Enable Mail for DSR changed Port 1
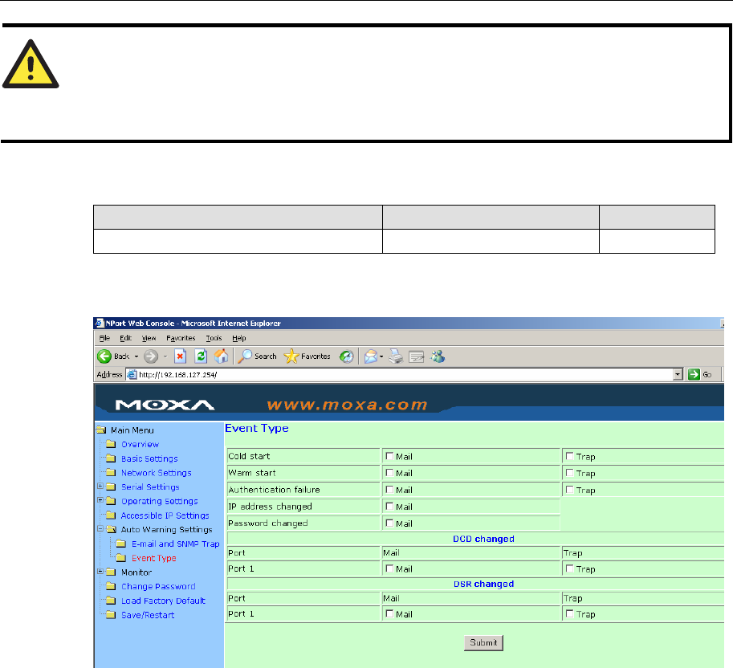Image resolution: width=733 pixels, height=668 pixels. click(389, 613)
